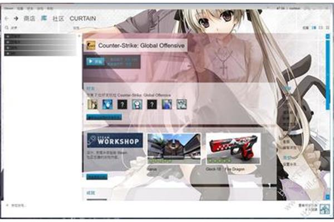This screenshot has width=334, height=222.
Task: Click the scrollbar up arrow on the right
Action: [328, 36]
